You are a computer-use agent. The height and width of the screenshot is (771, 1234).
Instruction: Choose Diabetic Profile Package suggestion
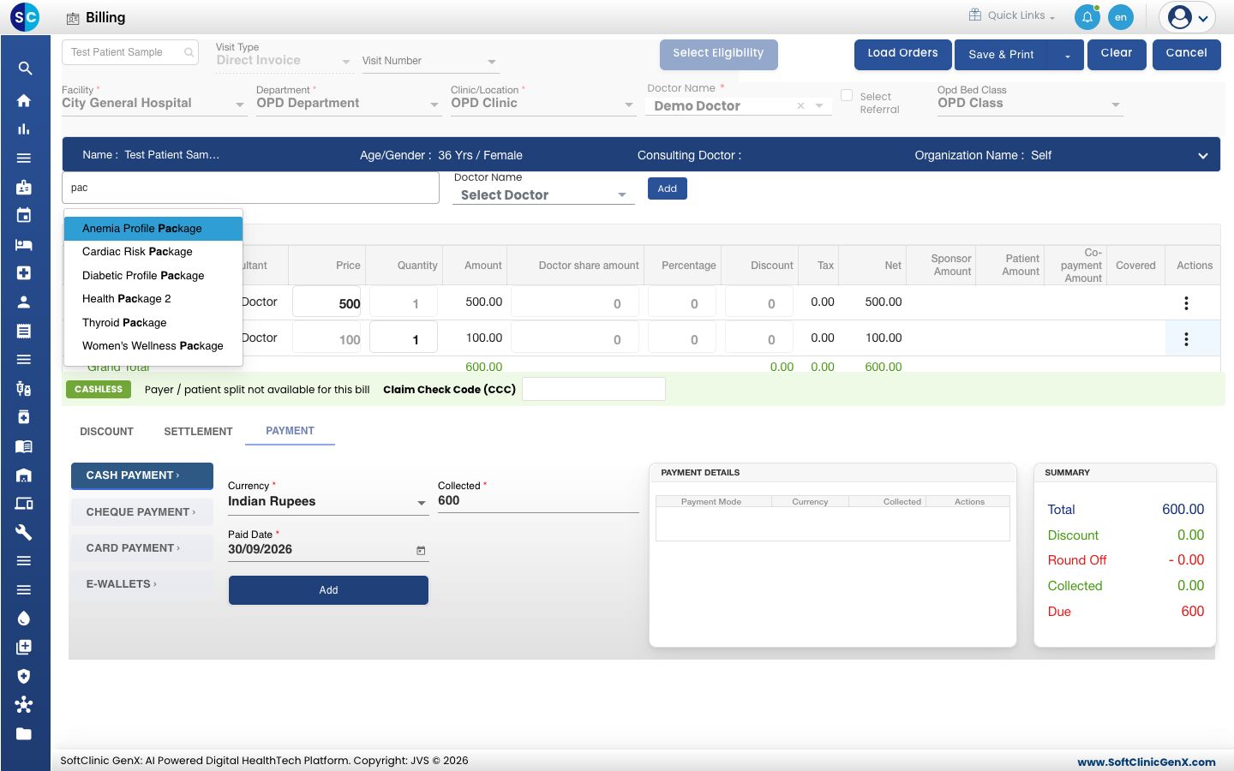153,276
